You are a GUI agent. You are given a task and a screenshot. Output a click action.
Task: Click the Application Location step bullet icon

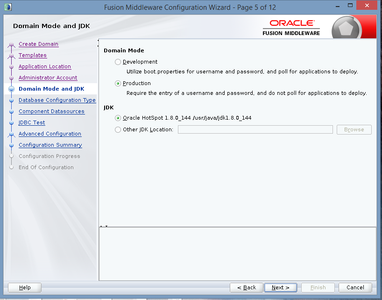pyautogui.click(x=11, y=66)
